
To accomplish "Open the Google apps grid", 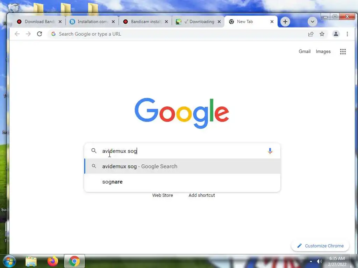I will click(343, 52).
